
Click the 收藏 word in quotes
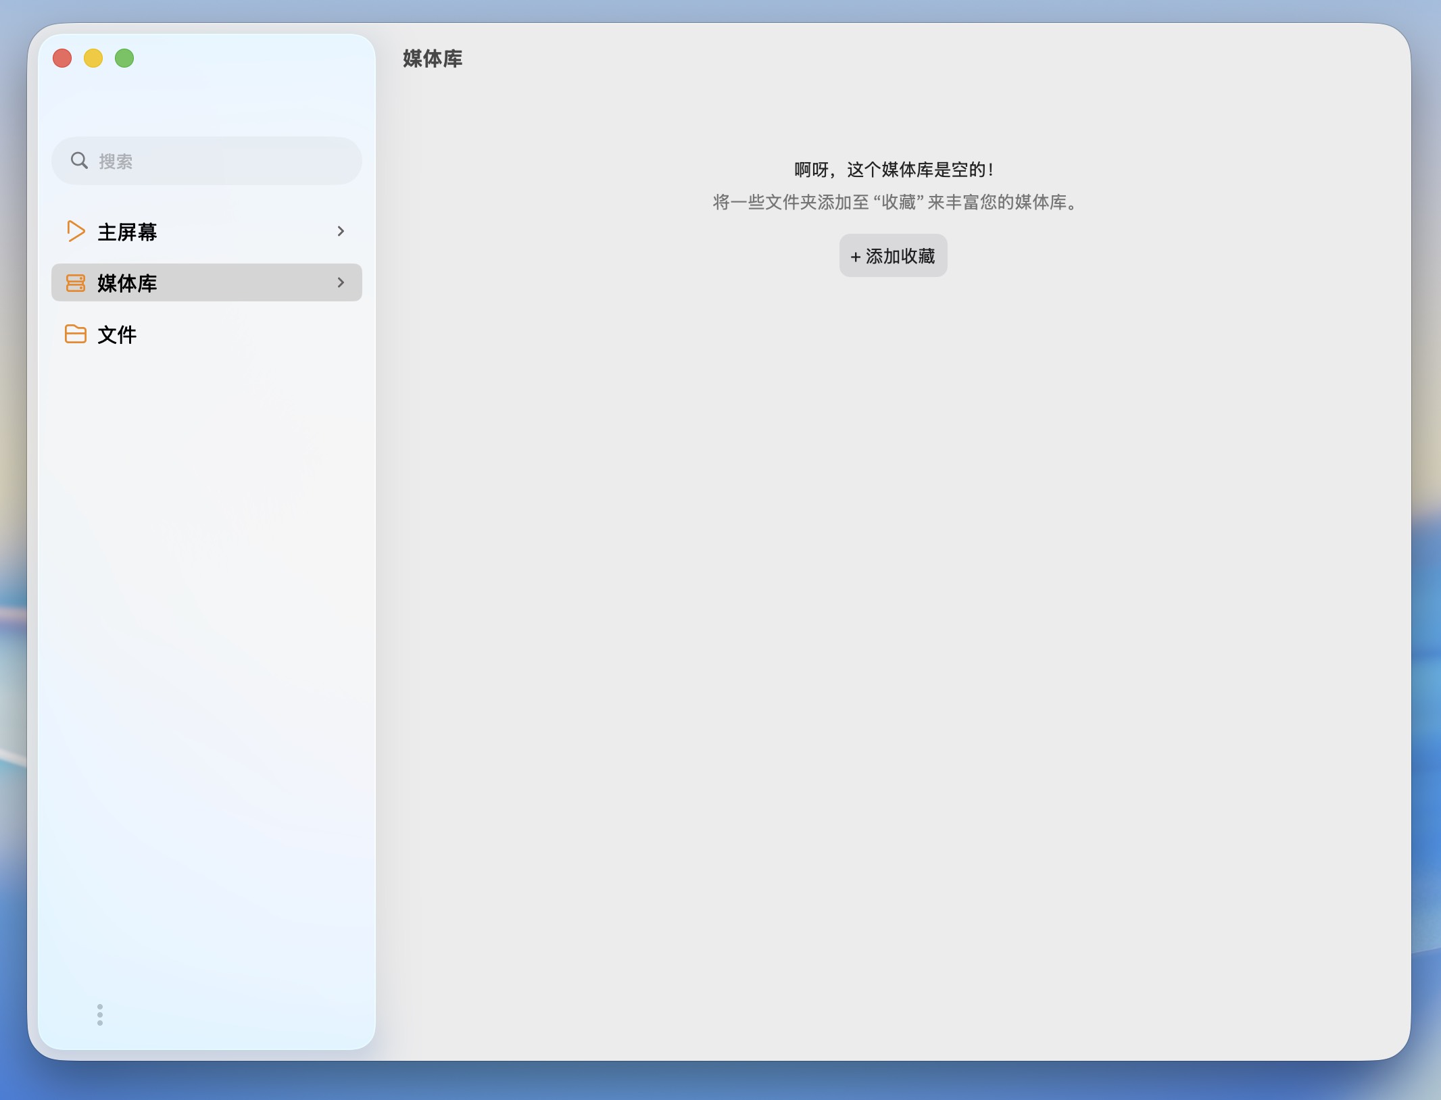[x=898, y=202]
